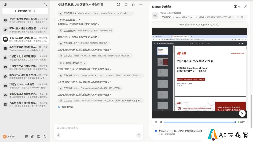Open the 开发符合七个习惯原则的 conversation
The width and height of the screenshot is (253, 142).
pos(25,58)
